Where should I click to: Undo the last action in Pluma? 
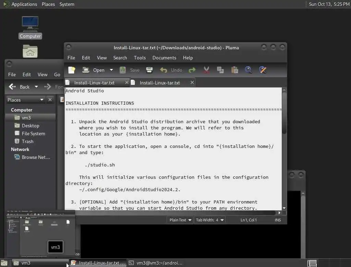[171, 70]
